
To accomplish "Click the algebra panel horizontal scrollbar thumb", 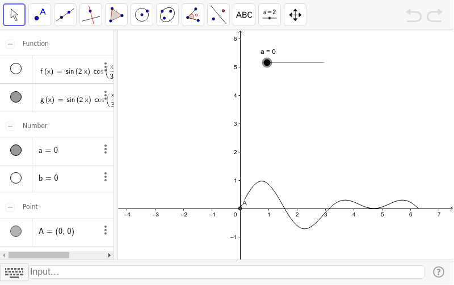I will click(x=39, y=255).
